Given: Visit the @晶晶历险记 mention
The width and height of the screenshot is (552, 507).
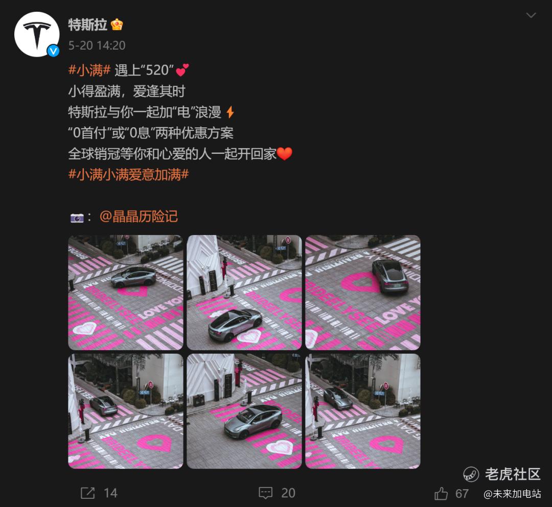Looking at the screenshot, I should click(x=139, y=217).
